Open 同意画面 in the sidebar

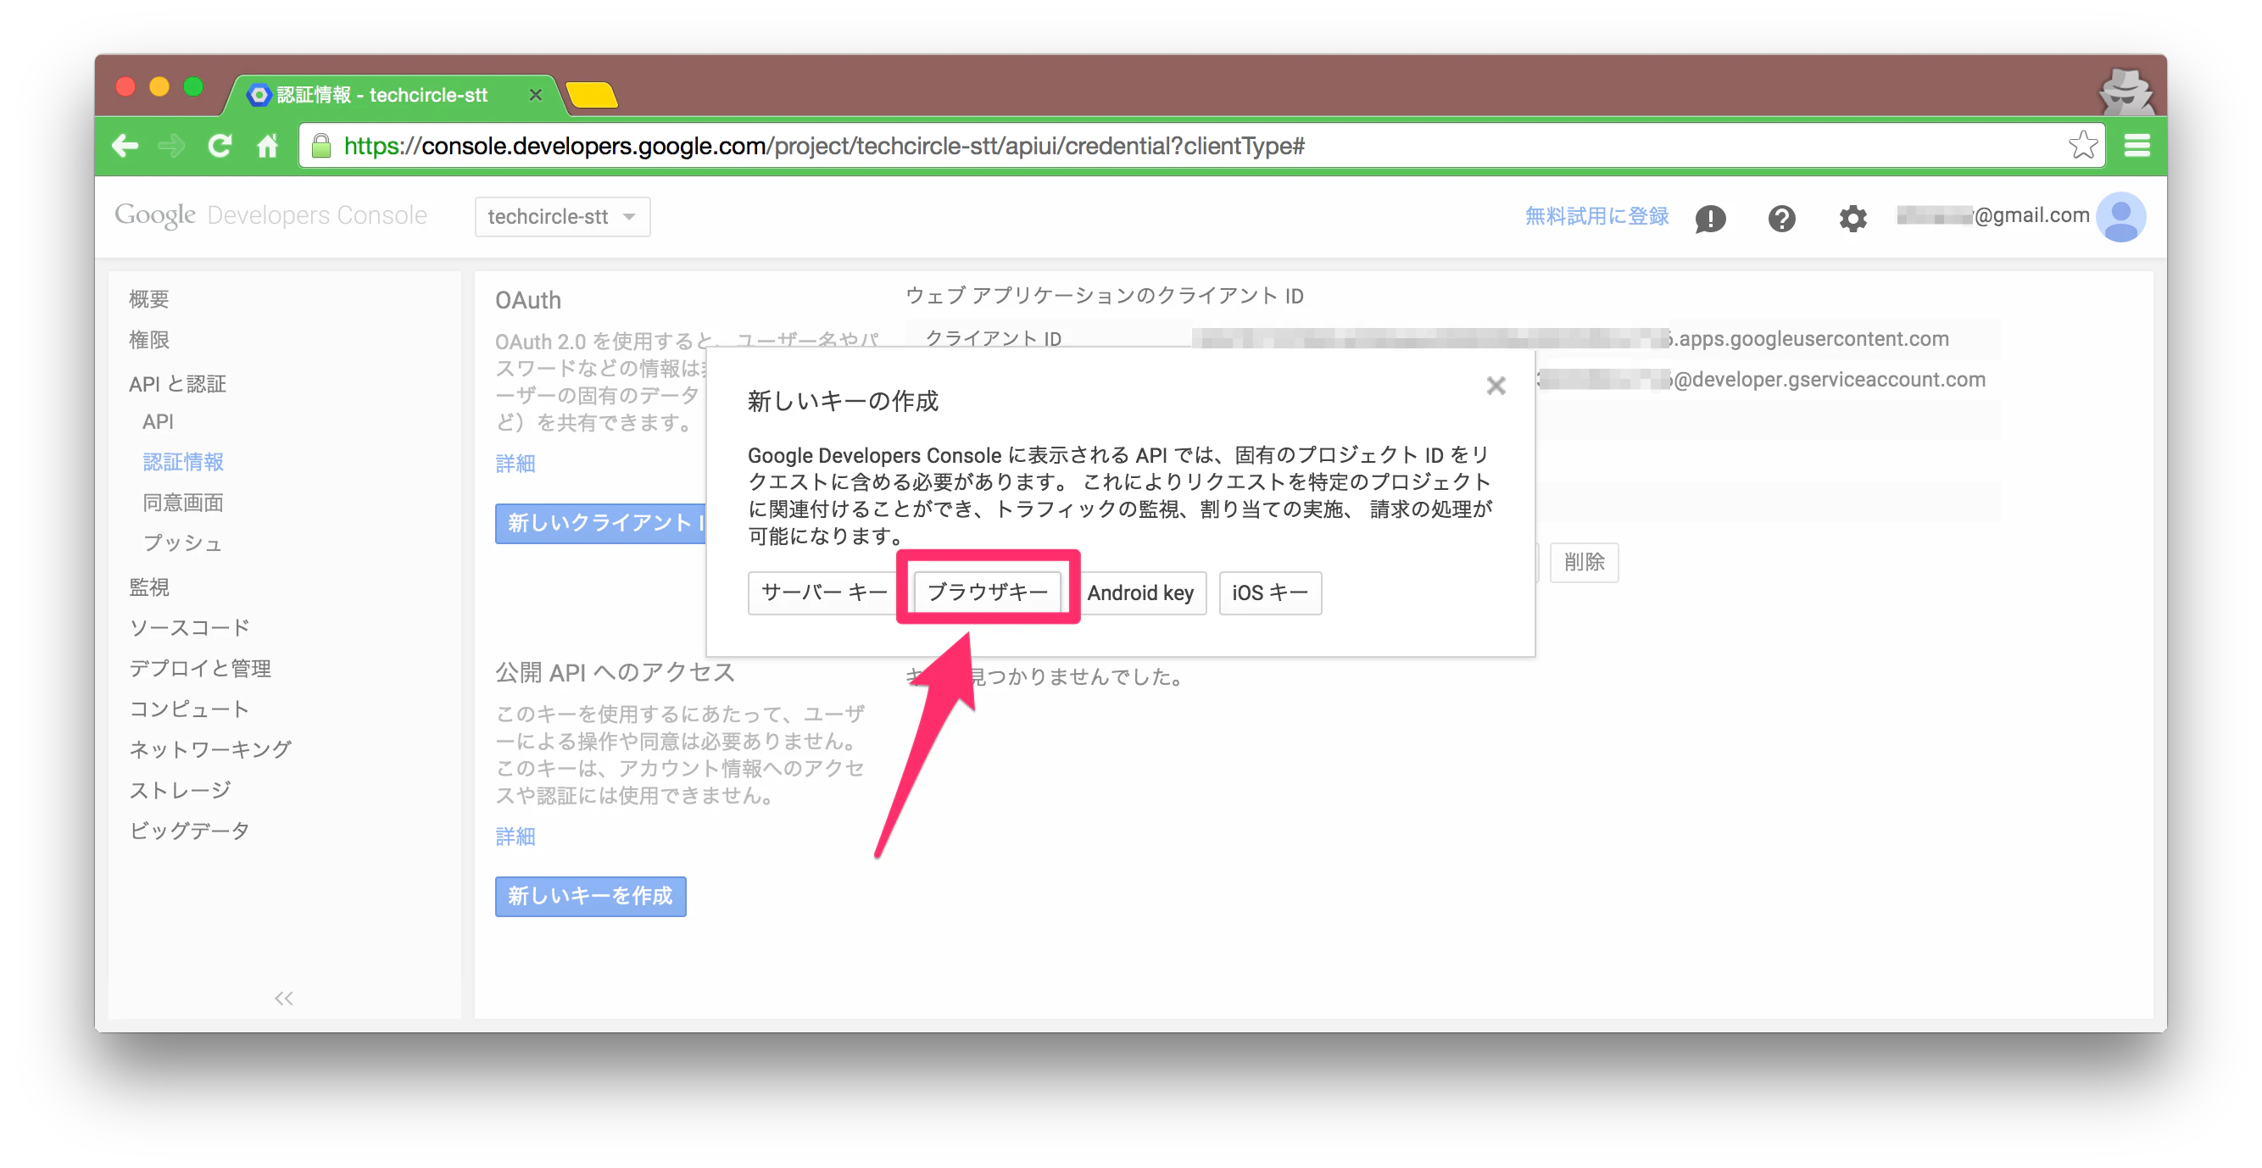182,503
